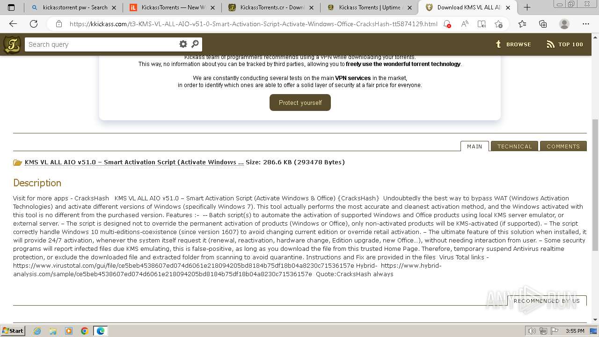Close the kickasstorrent pw Search tab
599x337 pixels.
114,7
